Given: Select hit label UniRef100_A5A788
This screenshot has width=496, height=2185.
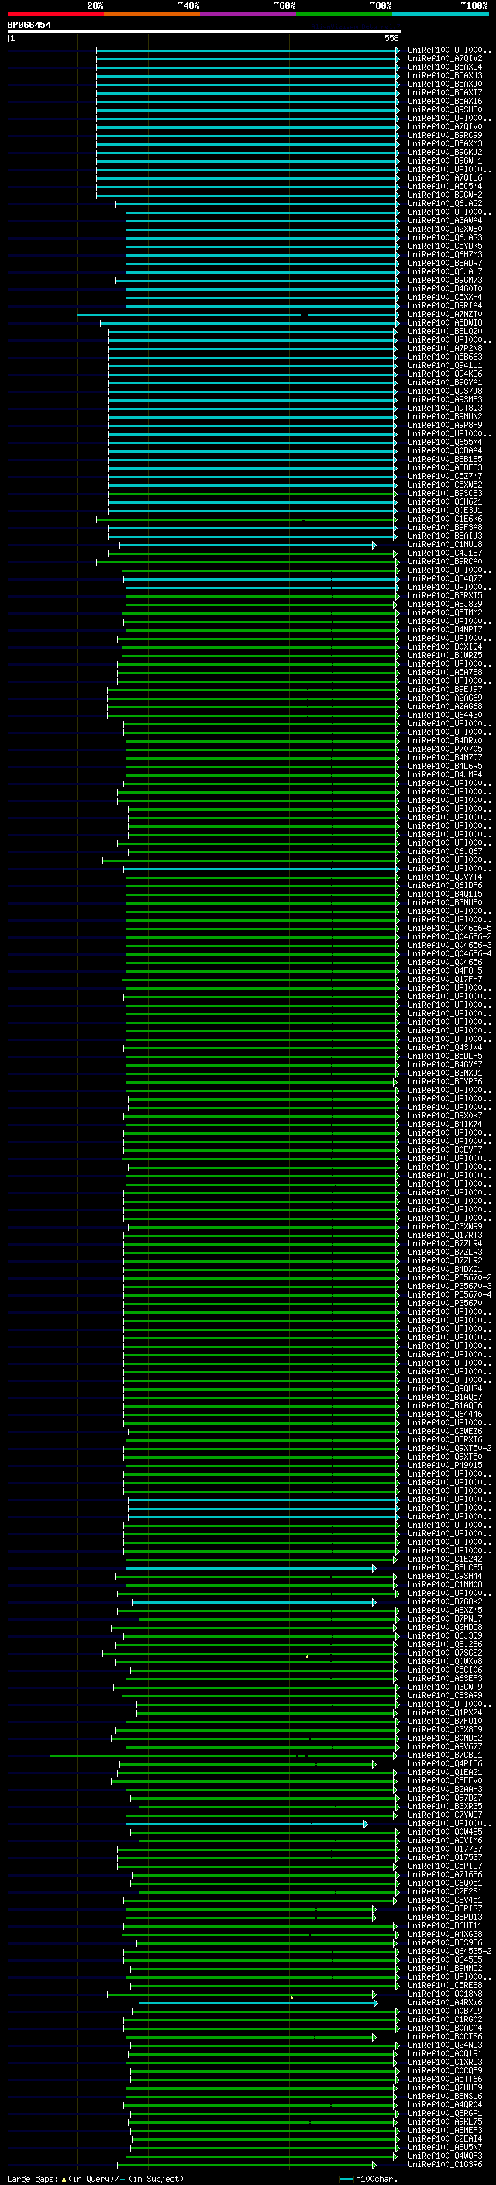Looking at the screenshot, I should pyautogui.click(x=445, y=673).
